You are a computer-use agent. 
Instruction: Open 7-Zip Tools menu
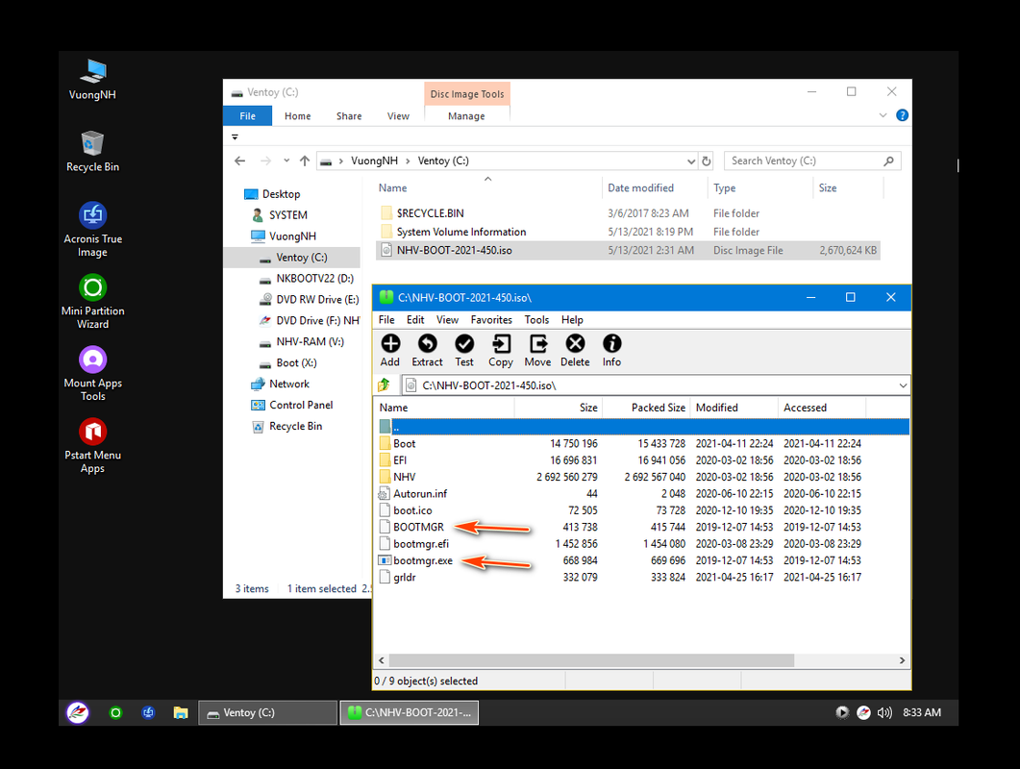(536, 319)
